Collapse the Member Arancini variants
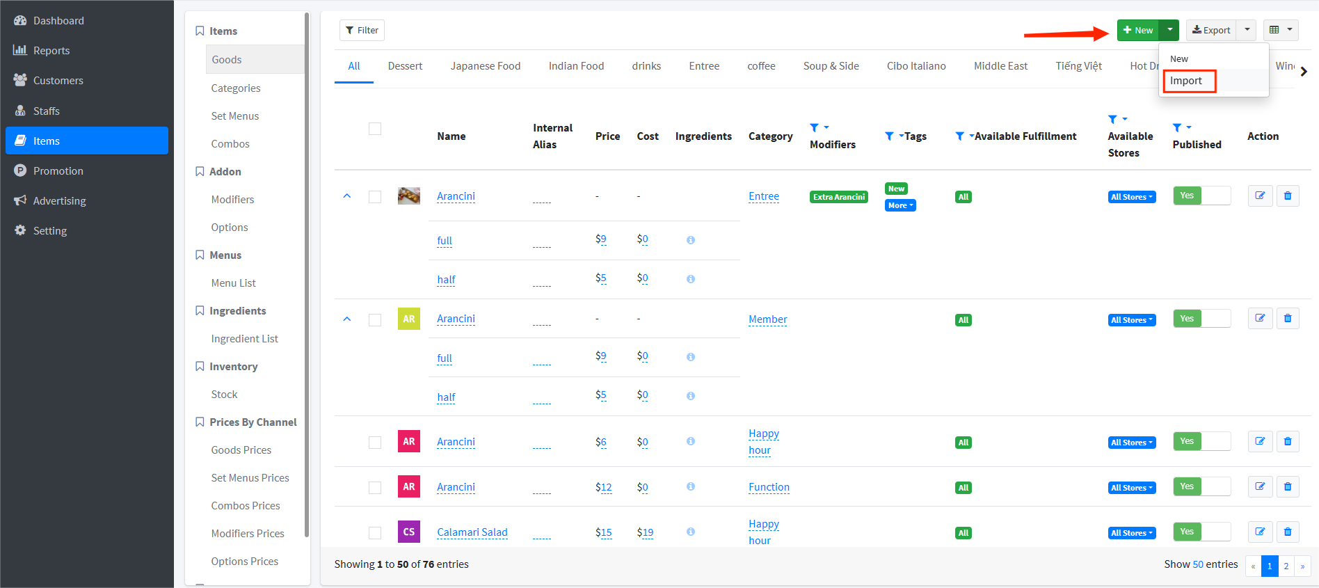The height and width of the screenshot is (588, 1319). [x=347, y=319]
